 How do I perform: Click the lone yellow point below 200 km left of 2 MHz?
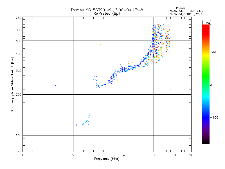coord(64,116)
